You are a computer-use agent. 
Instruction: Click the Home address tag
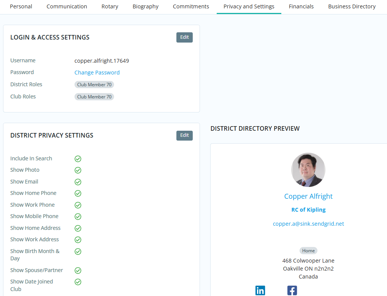[x=308, y=251]
